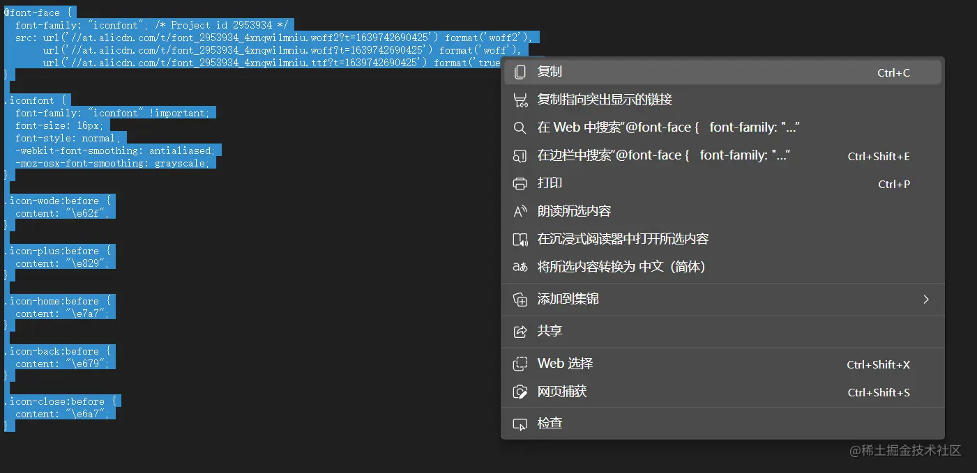The width and height of the screenshot is (977, 473).
Task: Open 添加到集锦 menu entry
Action: (722, 300)
